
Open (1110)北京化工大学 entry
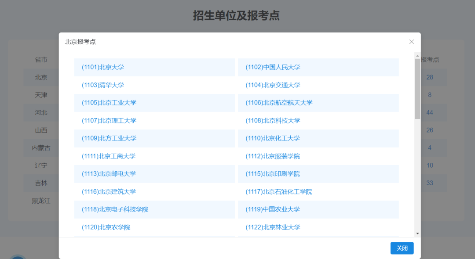tap(273, 138)
